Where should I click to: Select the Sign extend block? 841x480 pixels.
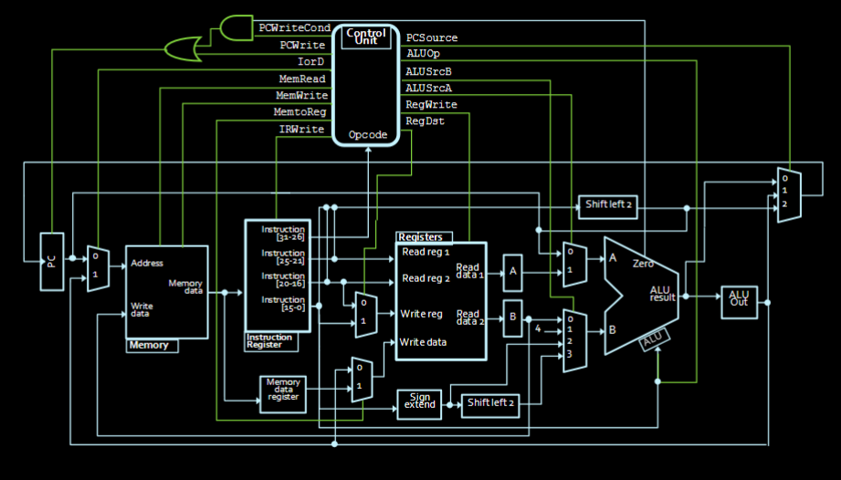click(x=419, y=403)
